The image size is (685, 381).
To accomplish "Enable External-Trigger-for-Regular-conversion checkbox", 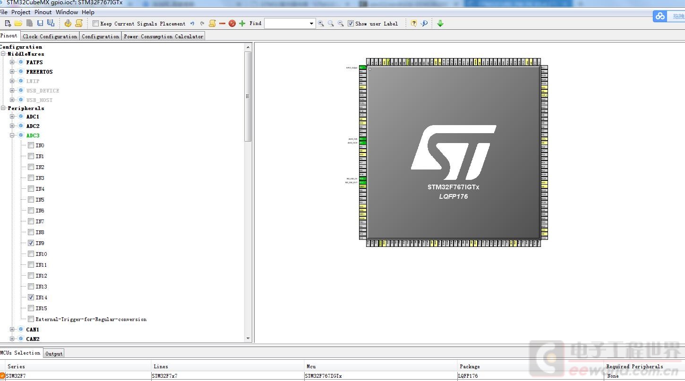I will tap(31, 319).
